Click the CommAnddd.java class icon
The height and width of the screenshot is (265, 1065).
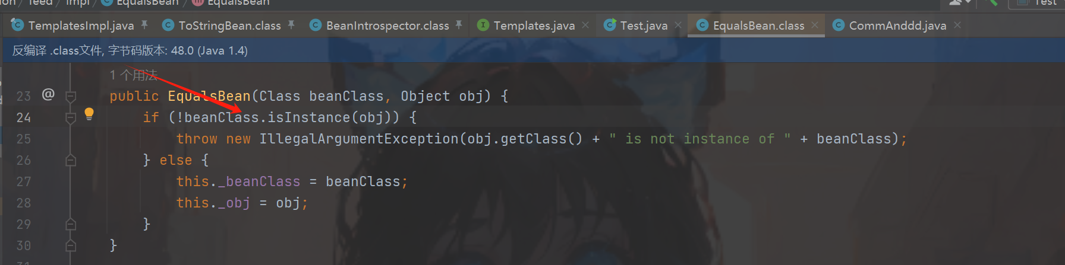coord(839,25)
